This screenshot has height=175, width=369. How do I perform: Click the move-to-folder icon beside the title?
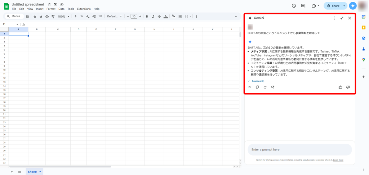coord(55,4)
